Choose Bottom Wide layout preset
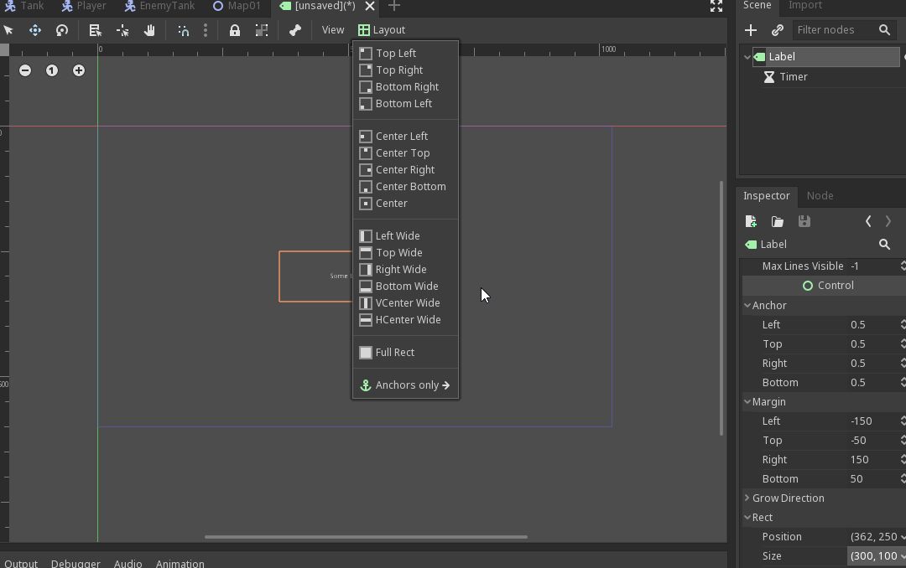 406,286
